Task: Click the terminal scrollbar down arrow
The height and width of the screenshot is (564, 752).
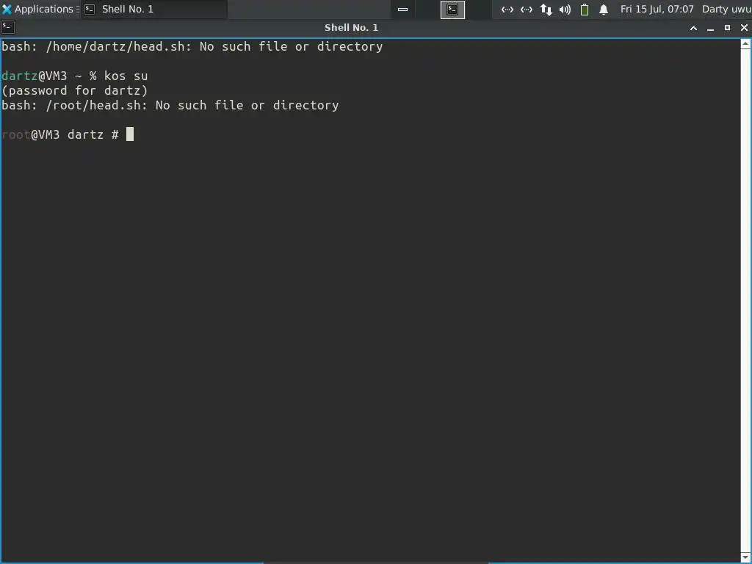Action: pos(746,557)
